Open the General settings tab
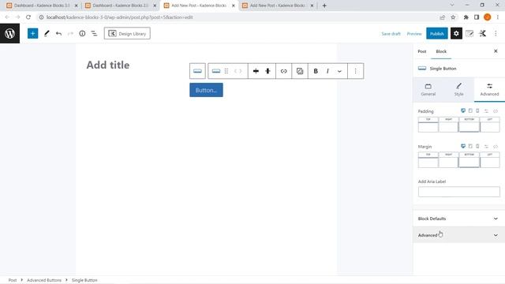 coord(428,89)
